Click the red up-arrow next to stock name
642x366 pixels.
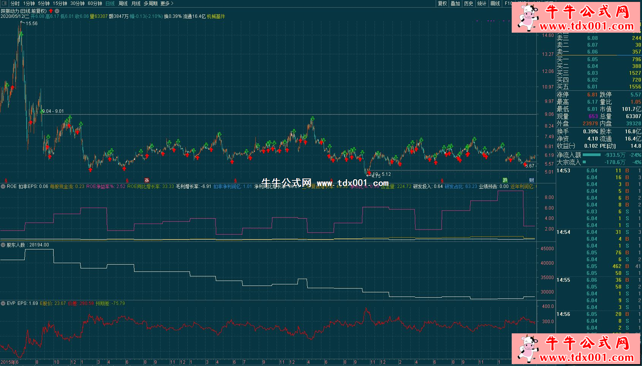pos(51,11)
